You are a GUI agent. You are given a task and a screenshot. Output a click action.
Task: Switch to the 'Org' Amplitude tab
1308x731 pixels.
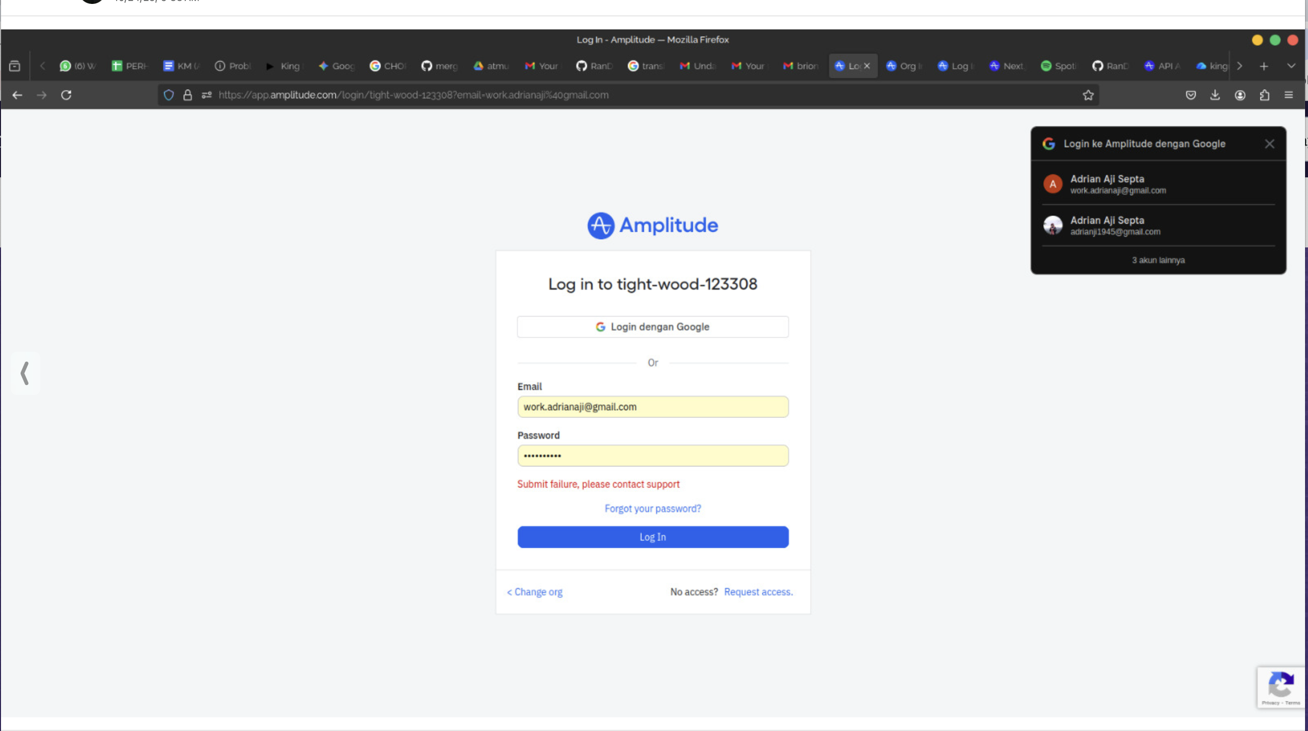tap(904, 66)
